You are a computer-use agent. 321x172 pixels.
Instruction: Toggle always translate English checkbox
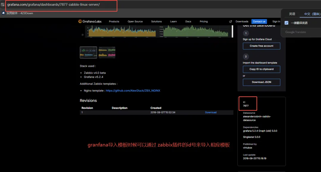(x=287, y=23)
